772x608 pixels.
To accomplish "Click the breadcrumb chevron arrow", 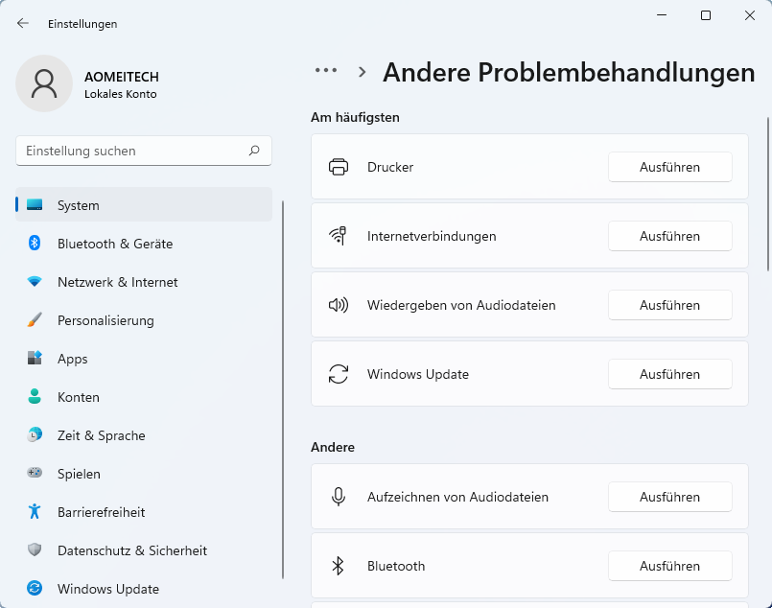I will click(x=363, y=71).
